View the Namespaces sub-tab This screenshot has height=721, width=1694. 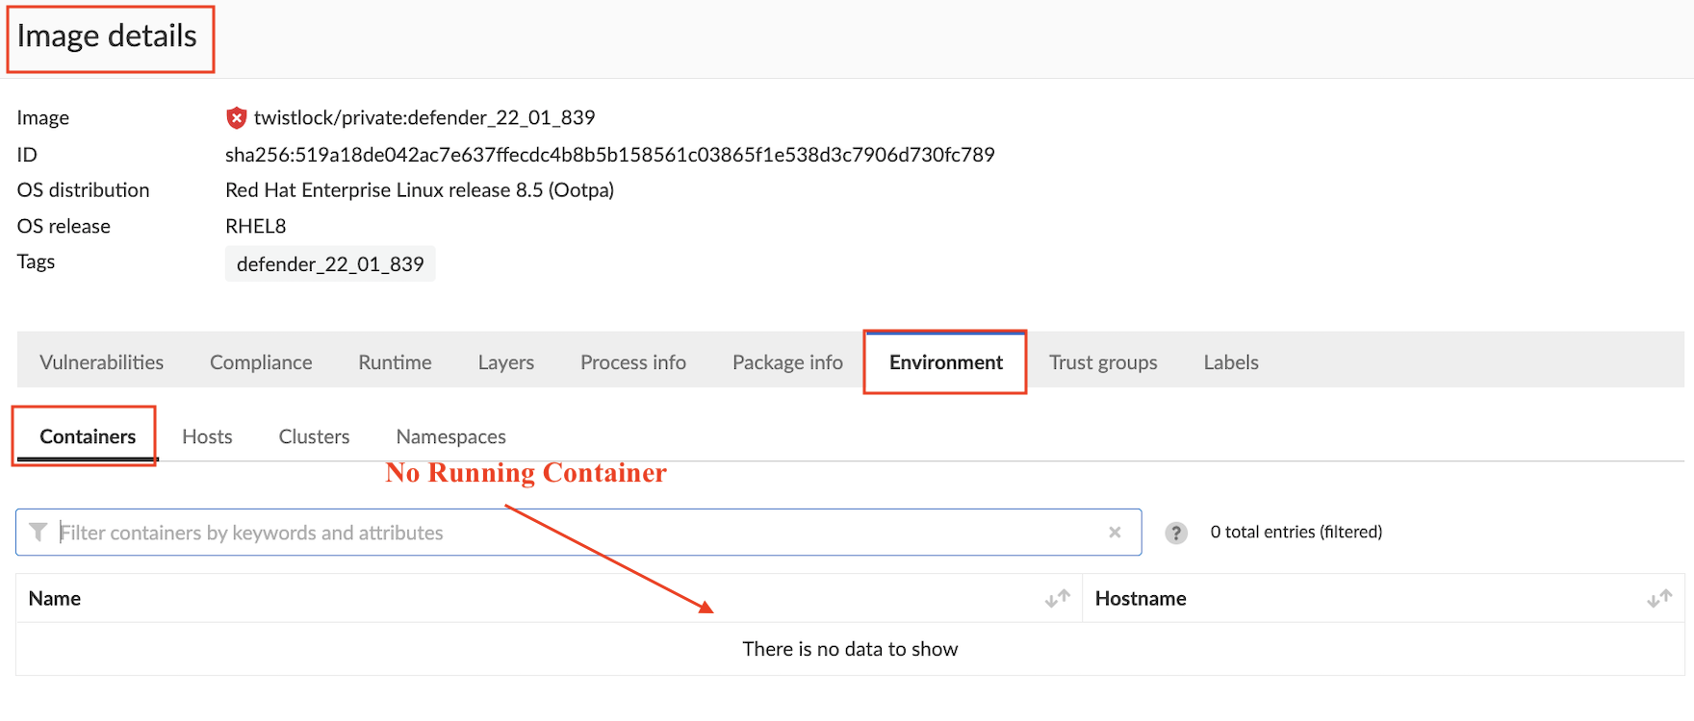(x=450, y=436)
